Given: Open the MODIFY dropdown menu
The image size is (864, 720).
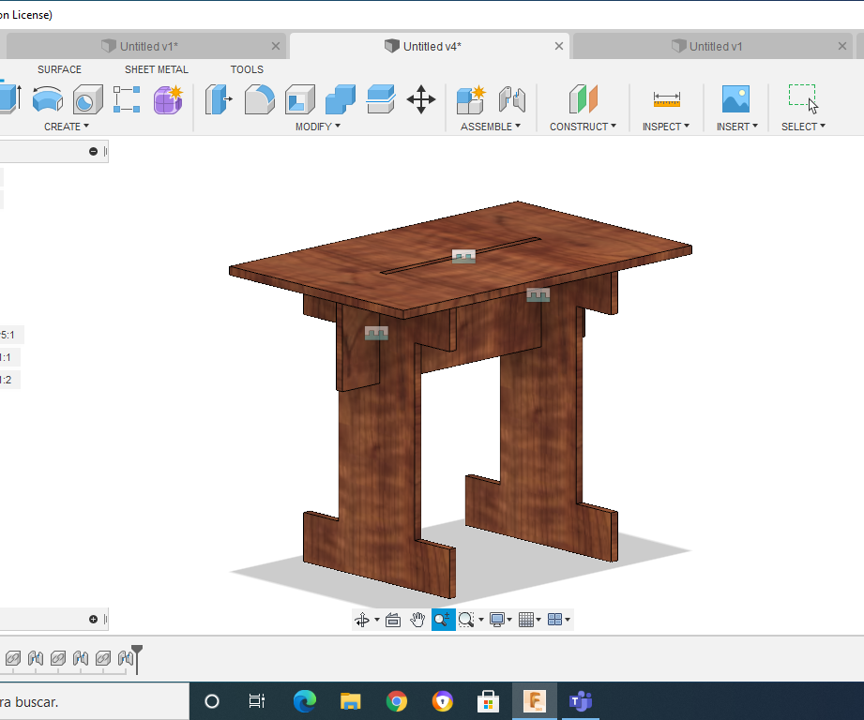Looking at the screenshot, I should (x=318, y=127).
